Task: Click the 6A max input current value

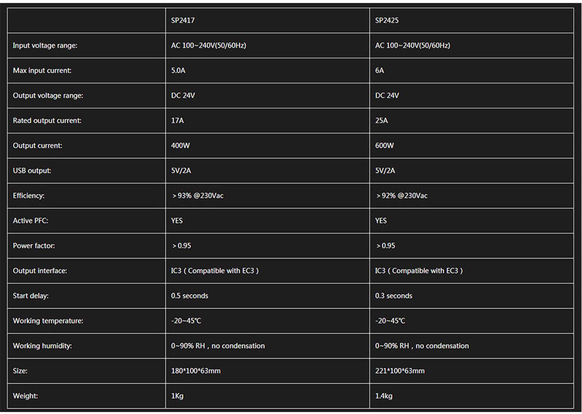Action: pyautogui.click(x=380, y=70)
